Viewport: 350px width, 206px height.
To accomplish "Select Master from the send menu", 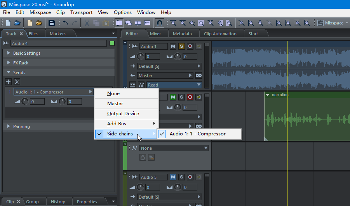I will click(115, 104).
